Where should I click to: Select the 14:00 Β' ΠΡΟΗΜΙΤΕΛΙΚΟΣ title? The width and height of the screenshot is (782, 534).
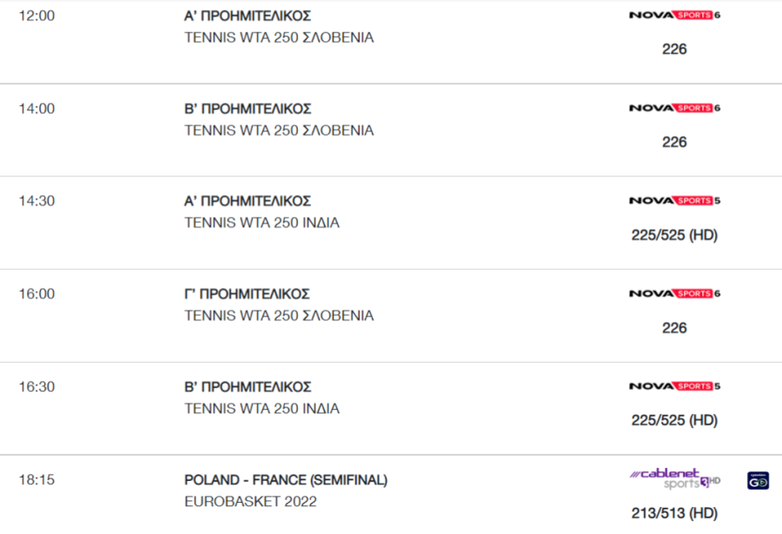click(248, 109)
